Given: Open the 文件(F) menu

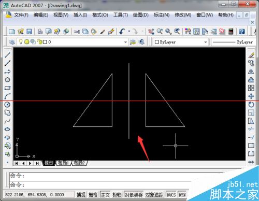Looking at the screenshot, I should point(21,15).
